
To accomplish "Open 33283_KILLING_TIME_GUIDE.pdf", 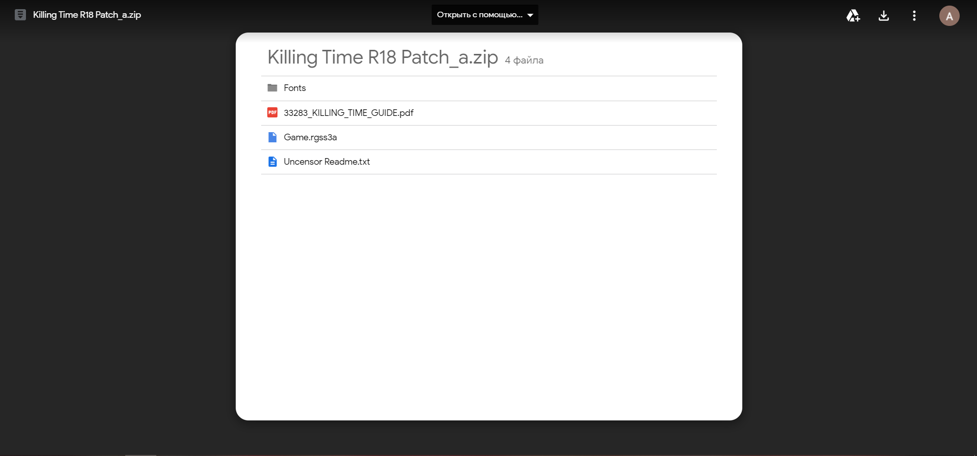I will click(x=489, y=113).
